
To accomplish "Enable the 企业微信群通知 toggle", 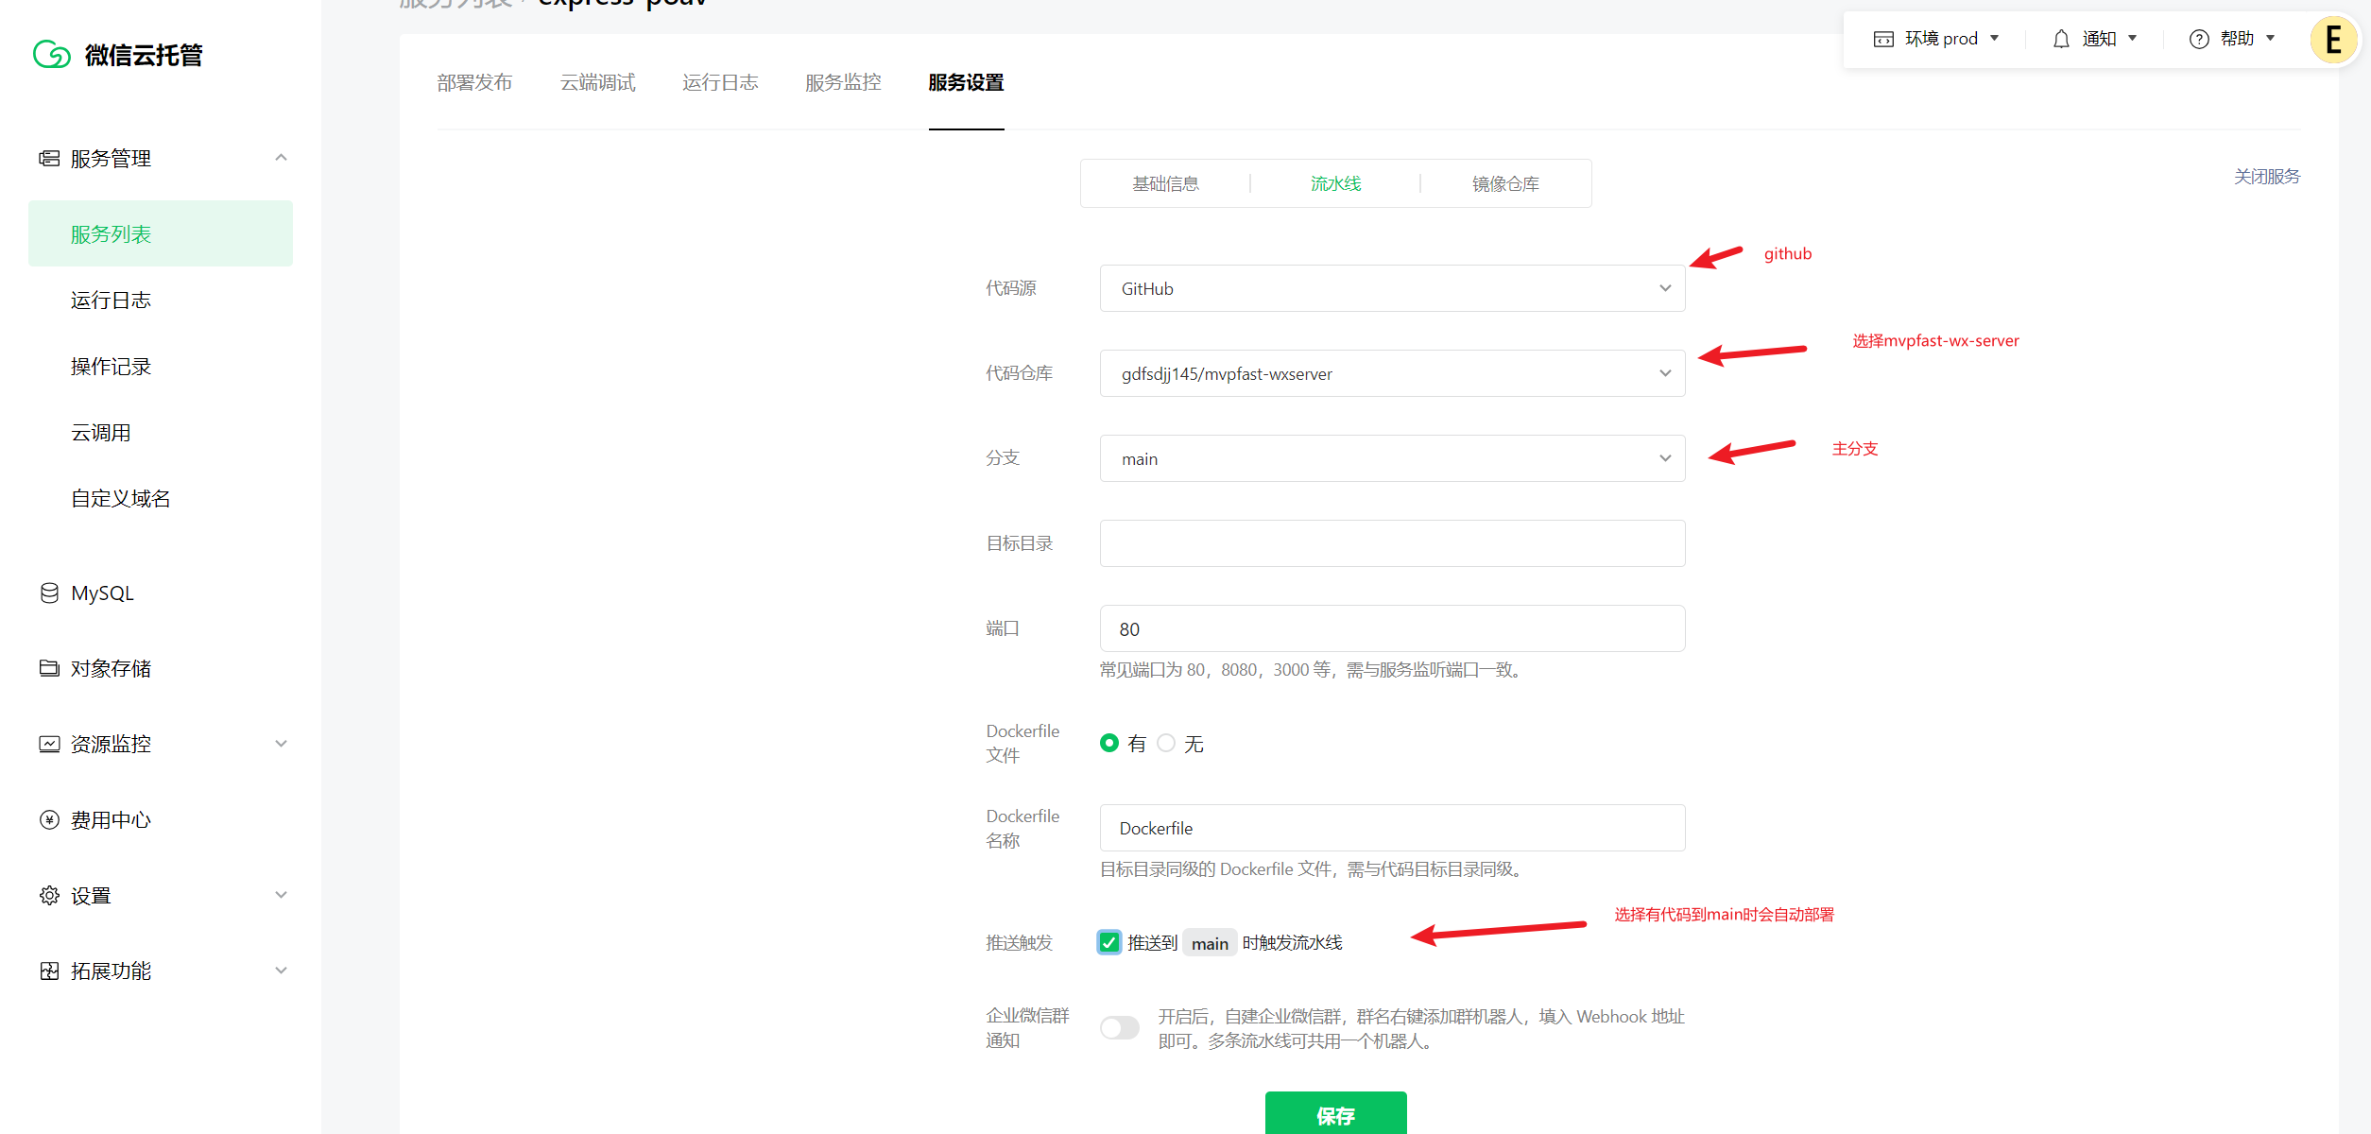I will pyautogui.click(x=1119, y=1027).
